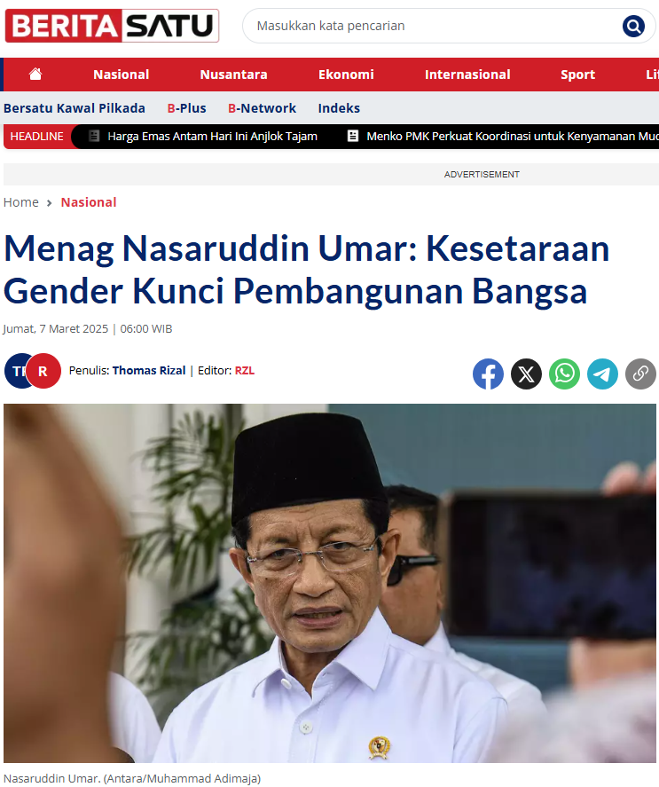Screen dimensions: 659x787
Task: Click the red R editor avatar
Action: click(x=43, y=371)
